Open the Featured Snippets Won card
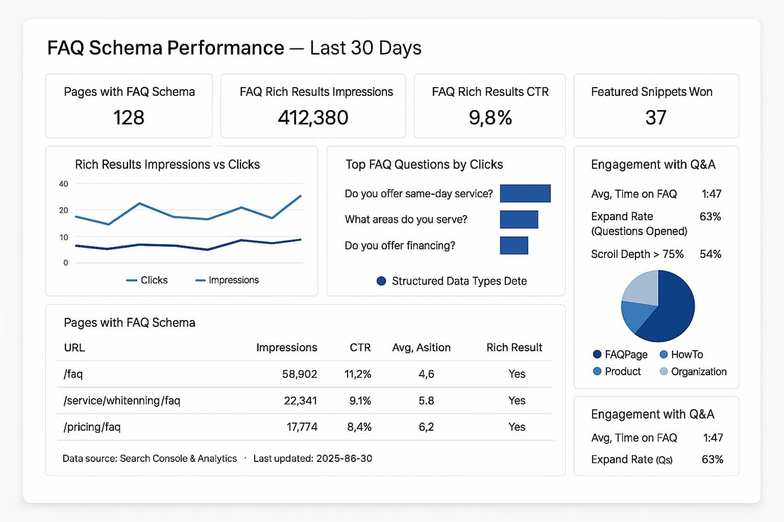Viewport: 784px width, 522px height. [656, 105]
